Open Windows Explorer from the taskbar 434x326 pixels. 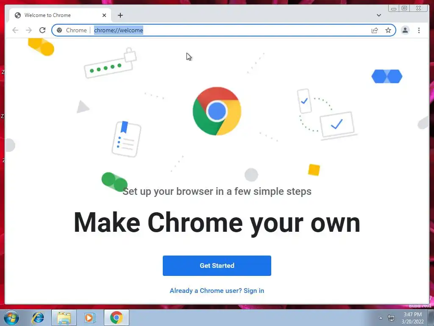tap(64, 318)
